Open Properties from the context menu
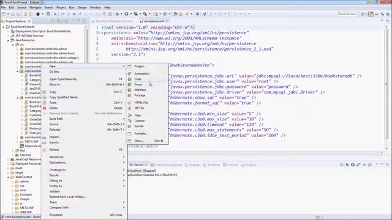This screenshot has height=220, width=392. (84, 215)
